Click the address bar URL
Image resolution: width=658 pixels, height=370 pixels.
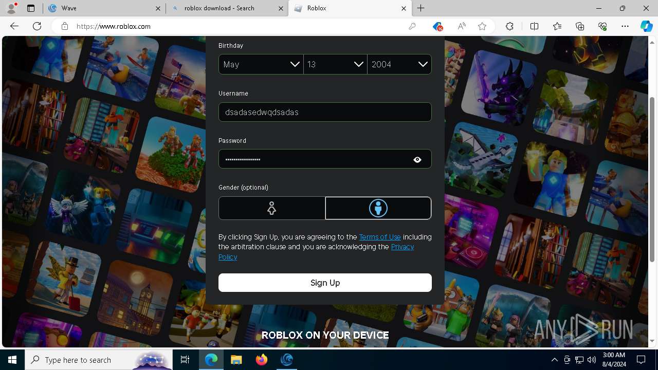click(114, 26)
